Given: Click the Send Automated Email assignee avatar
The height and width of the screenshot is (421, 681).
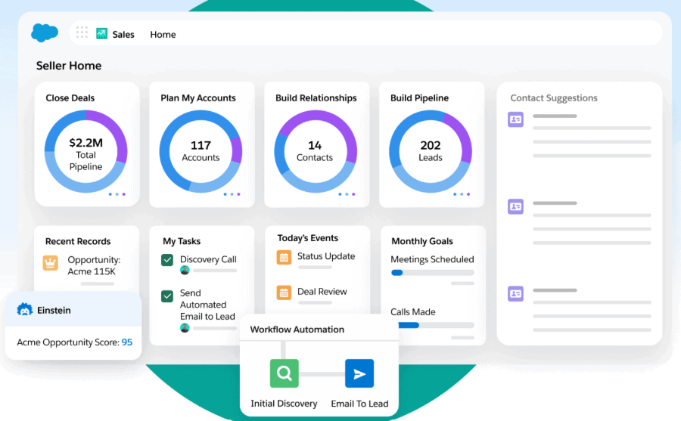Looking at the screenshot, I should (x=185, y=328).
